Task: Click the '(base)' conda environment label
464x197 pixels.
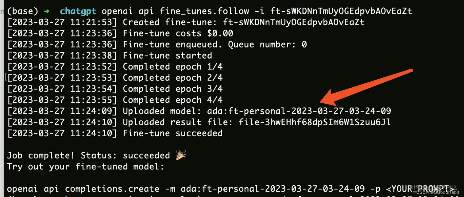Action: click(23, 12)
